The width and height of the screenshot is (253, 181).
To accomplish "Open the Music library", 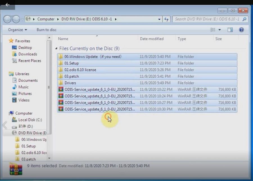I will (23, 87).
